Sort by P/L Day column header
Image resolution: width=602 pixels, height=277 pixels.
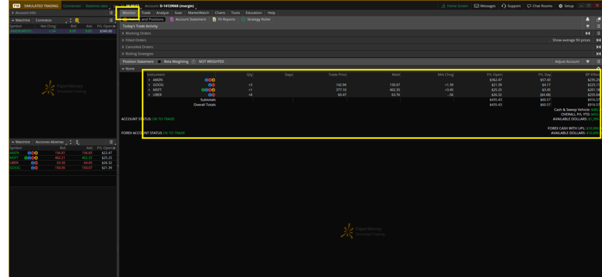(544, 75)
